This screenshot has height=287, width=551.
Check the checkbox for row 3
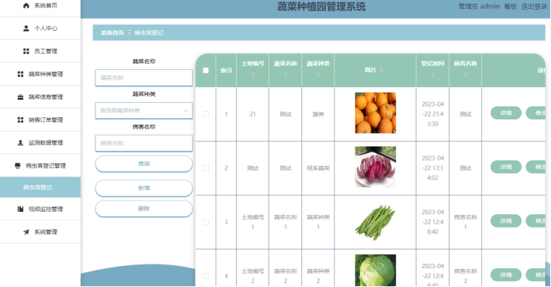(206, 222)
